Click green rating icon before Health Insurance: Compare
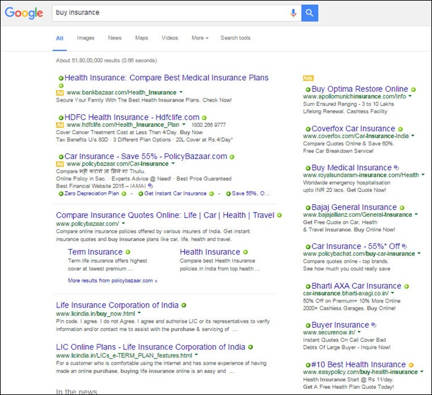This screenshot has width=432, height=395. (61, 78)
